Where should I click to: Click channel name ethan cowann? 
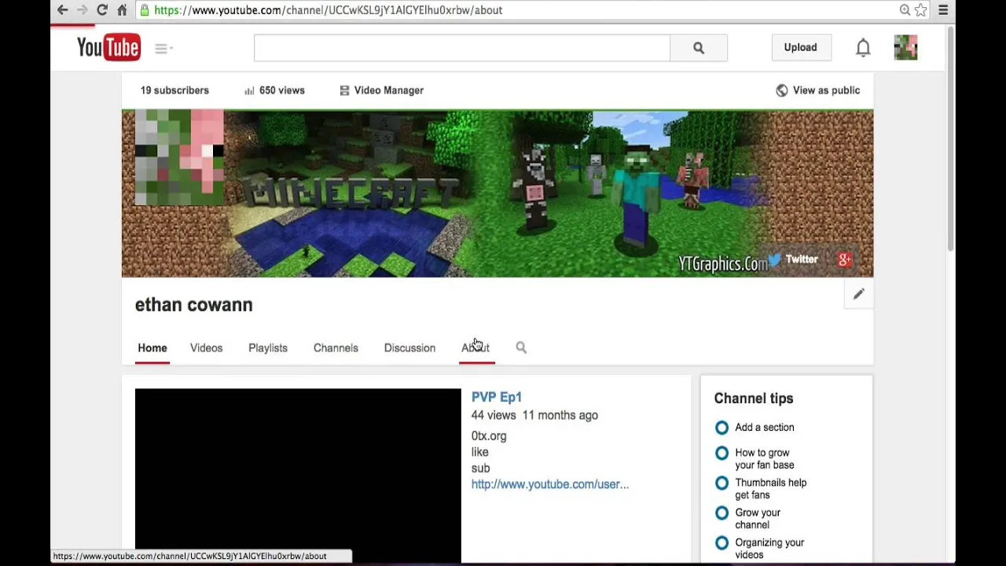point(193,305)
